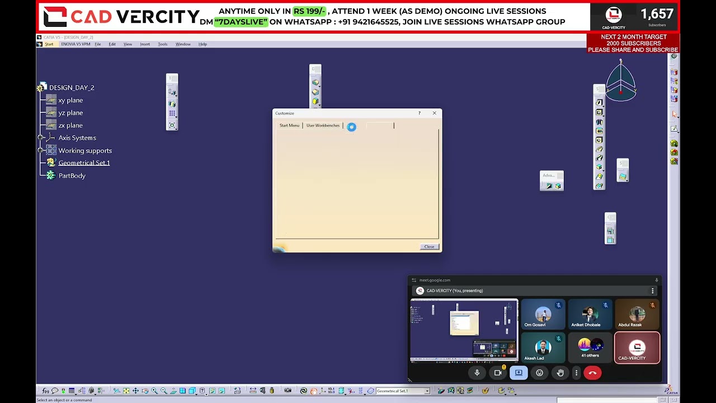Open the Start menu in CATIA menu bar
This screenshot has height=403, width=716.
[x=49, y=44]
